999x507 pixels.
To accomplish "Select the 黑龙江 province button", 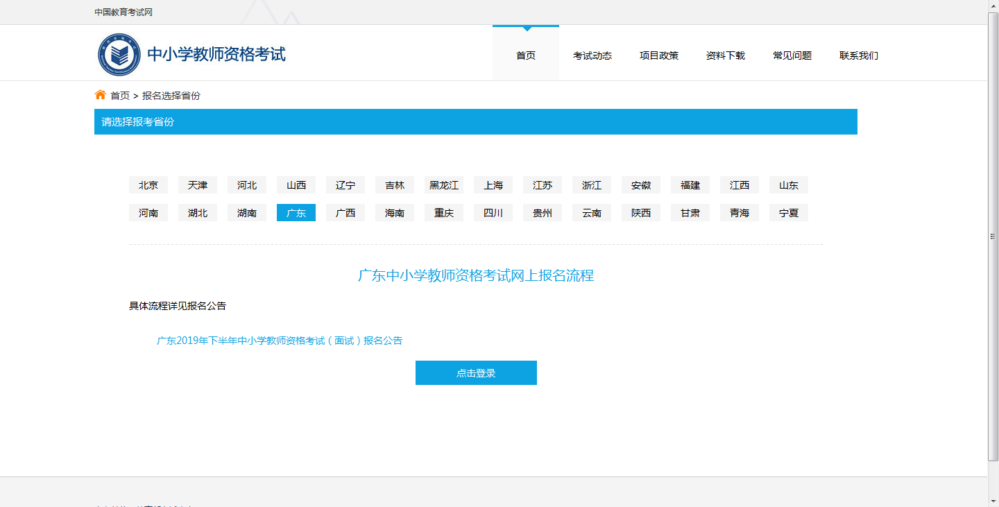I will click(444, 185).
